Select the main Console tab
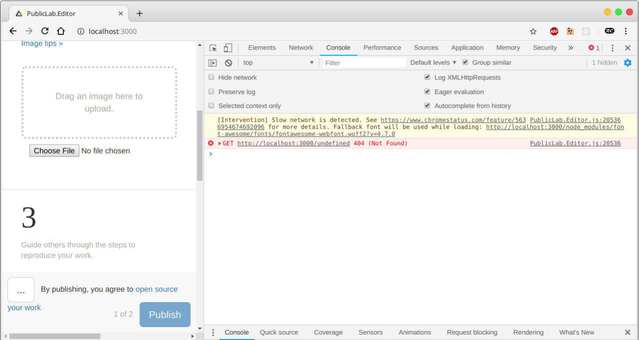The height and width of the screenshot is (340, 639). coord(338,48)
